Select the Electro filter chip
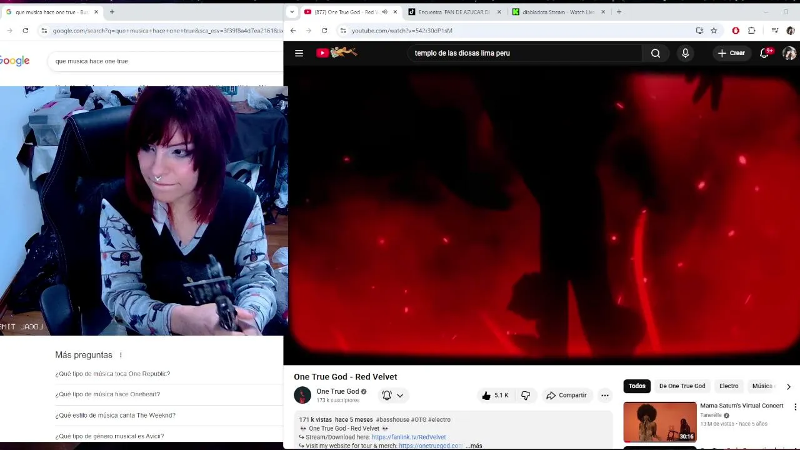 tap(729, 386)
